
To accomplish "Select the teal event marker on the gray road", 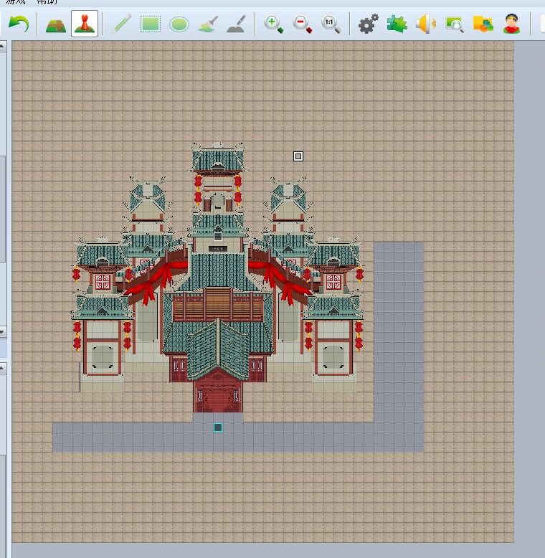I will 218,427.
